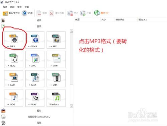Click the format list scroll-down arrow
The width and height of the screenshot is (167, 126).
[x=71, y=106]
